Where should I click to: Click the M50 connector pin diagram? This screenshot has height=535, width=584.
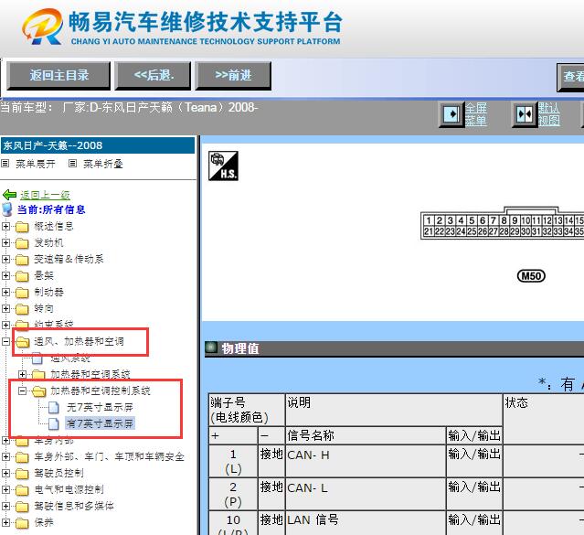[502, 223]
